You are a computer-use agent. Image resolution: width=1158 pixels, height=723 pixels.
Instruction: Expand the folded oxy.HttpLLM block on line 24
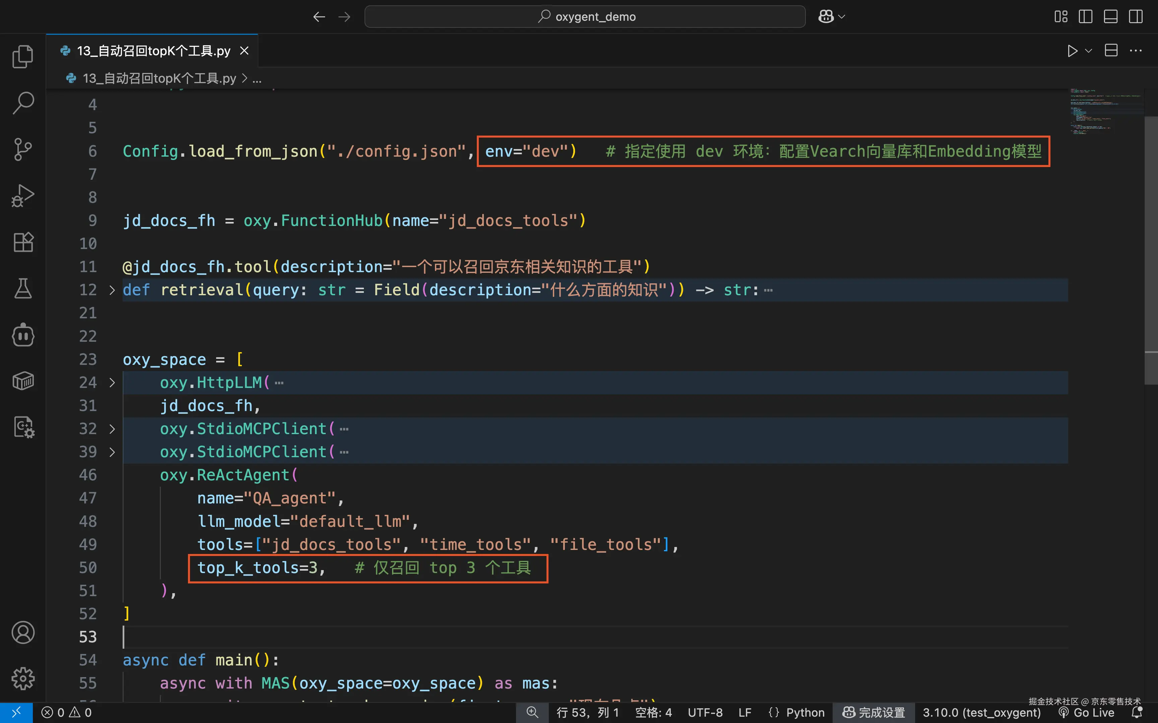[112, 383]
